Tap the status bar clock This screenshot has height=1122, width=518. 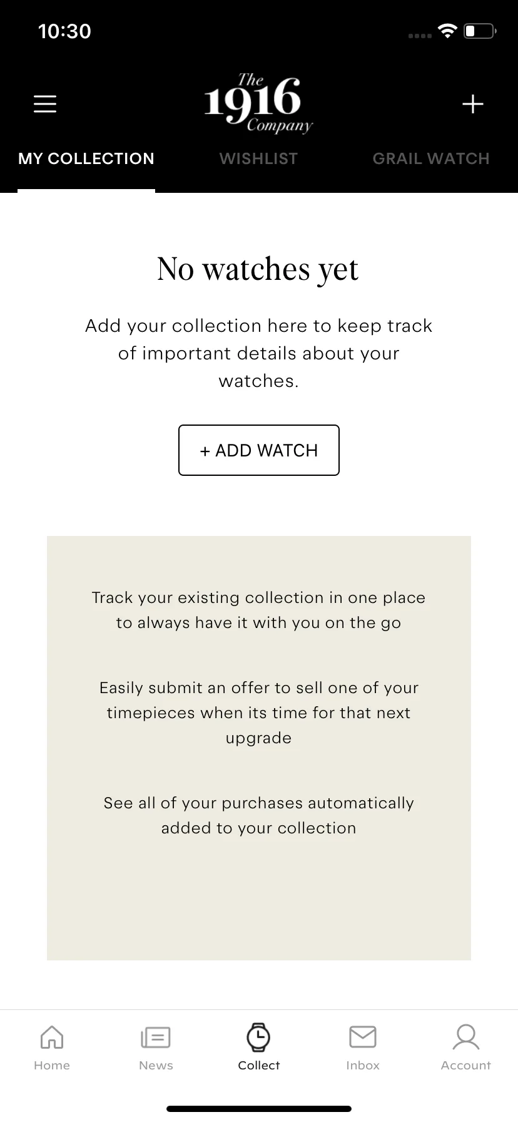(64, 31)
